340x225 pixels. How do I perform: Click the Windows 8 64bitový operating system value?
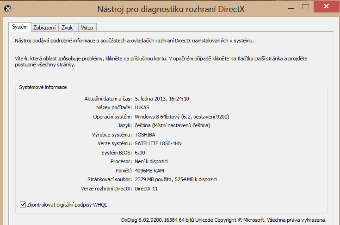pos(182,117)
